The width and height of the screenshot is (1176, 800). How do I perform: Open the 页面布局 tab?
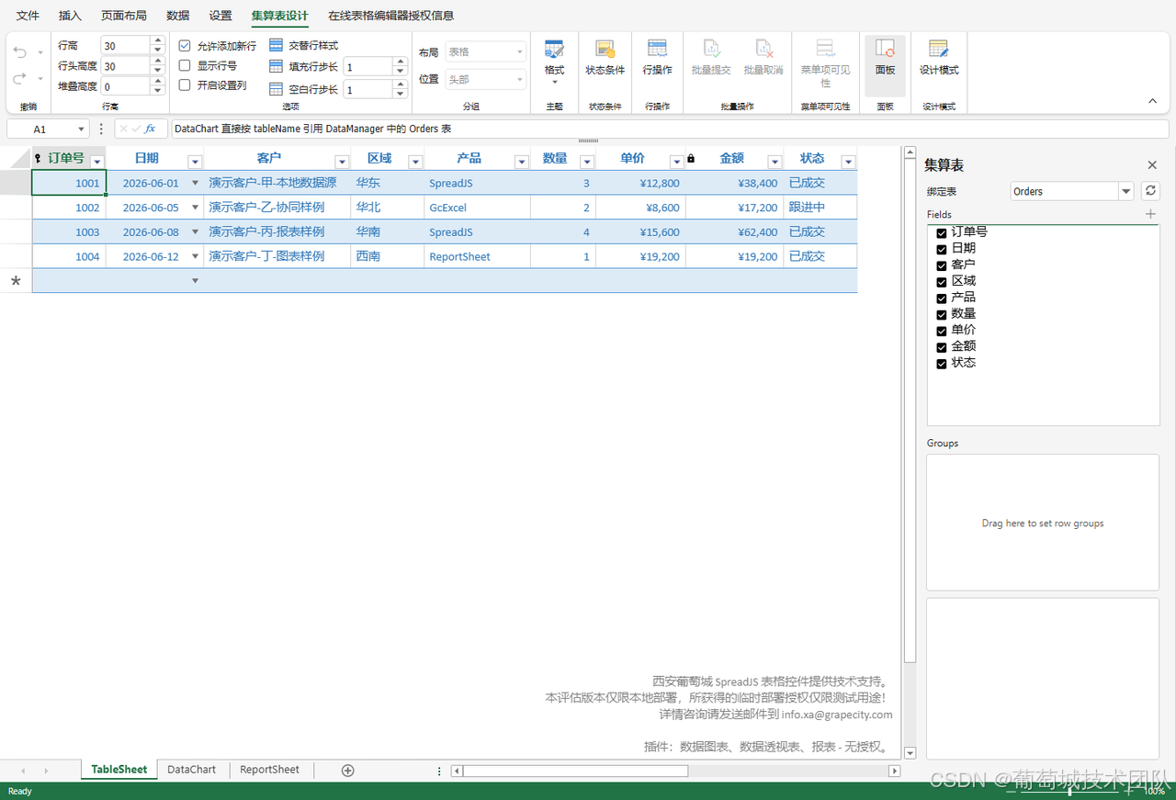(124, 16)
